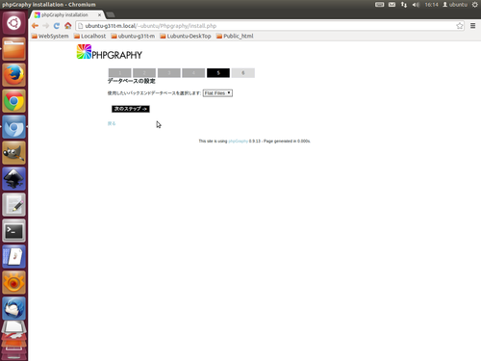The width and height of the screenshot is (481, 361).
Task: Click install step 1 indicator
Action: [120, 73]
